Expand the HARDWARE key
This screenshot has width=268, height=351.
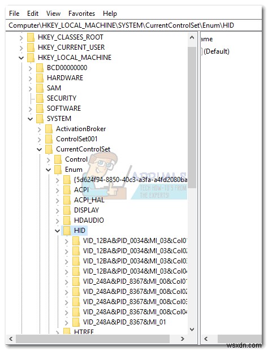point(30,79)
